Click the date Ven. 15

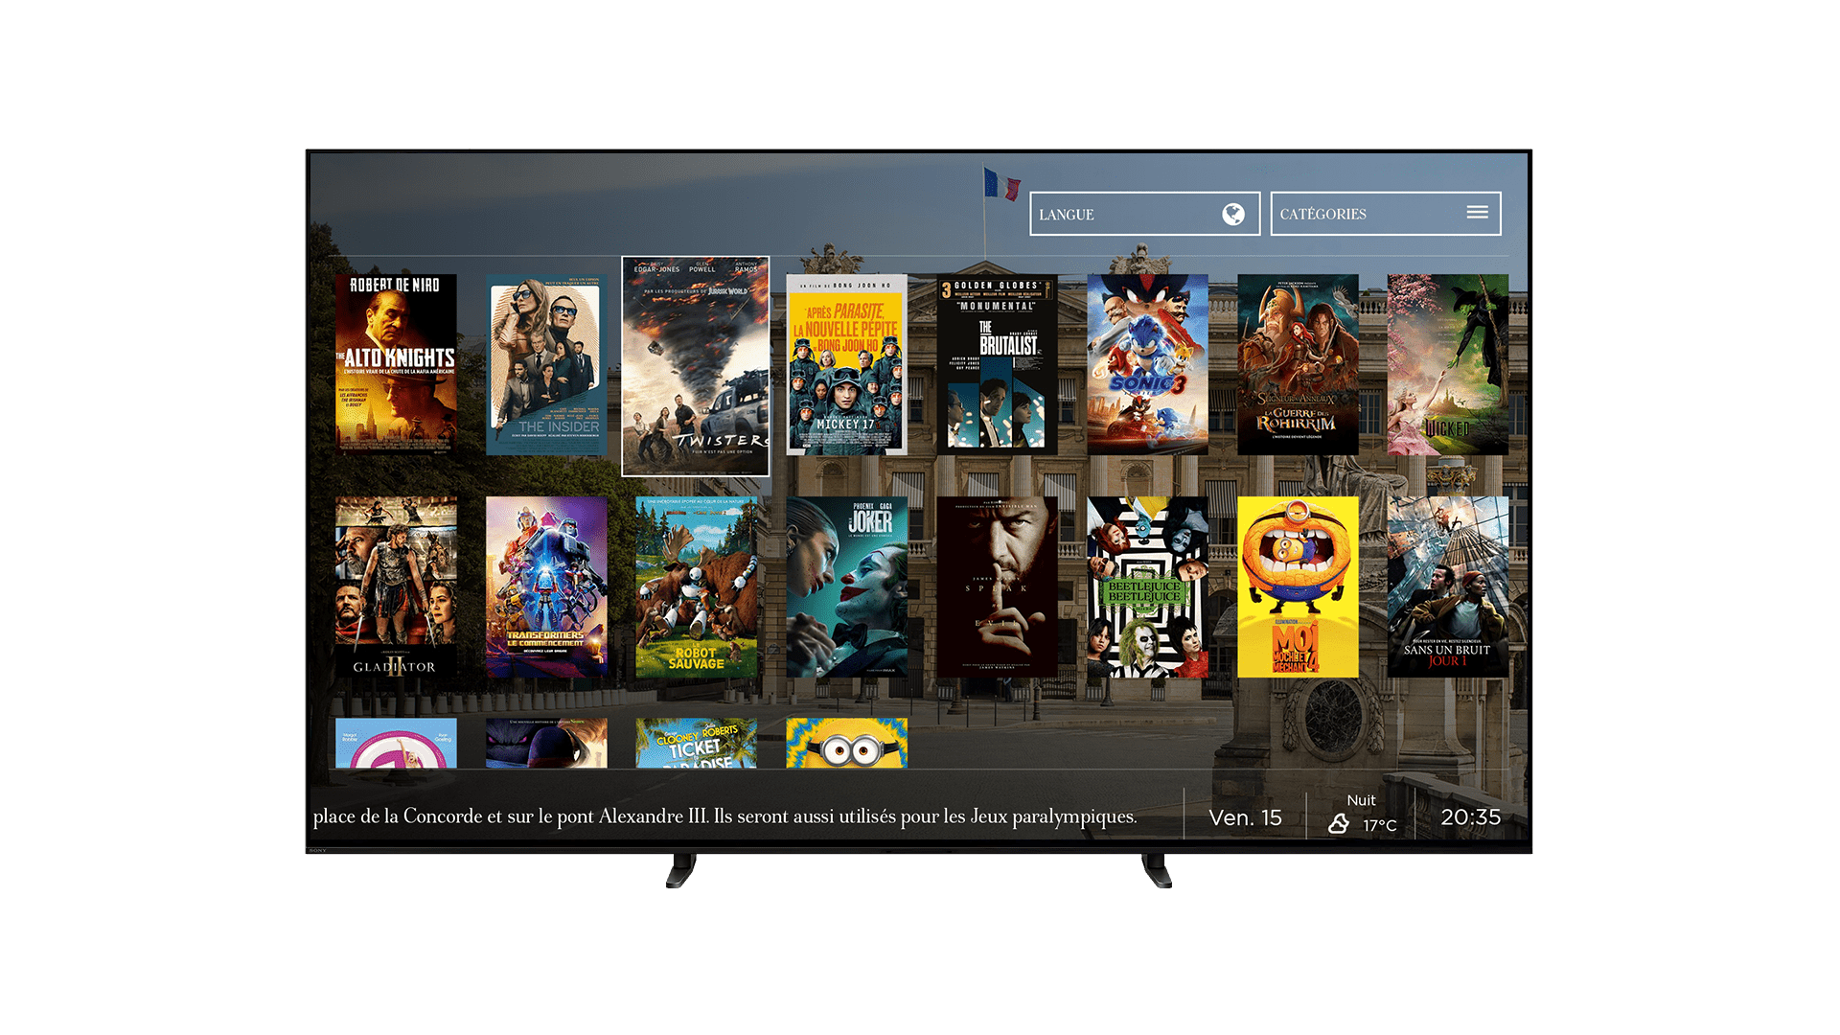(x=1245, y=817)
